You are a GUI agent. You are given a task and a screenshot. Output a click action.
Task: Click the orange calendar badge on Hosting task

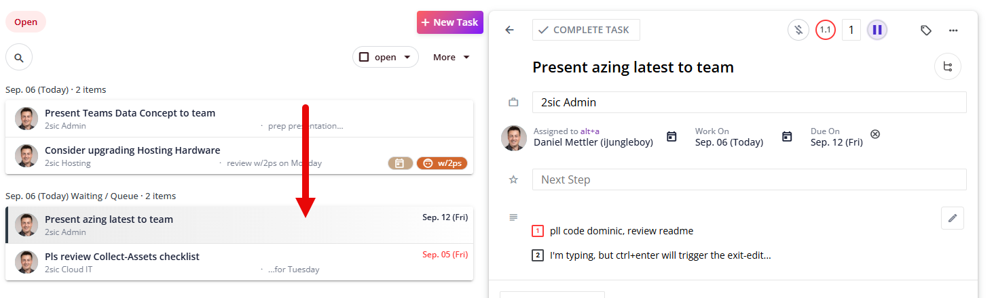(x=401, y=163)
